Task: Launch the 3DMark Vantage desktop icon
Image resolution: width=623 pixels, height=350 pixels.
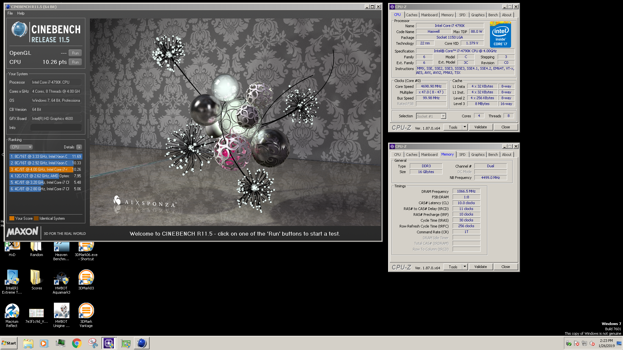Action: pyautogui.click(x=86, y=315)
